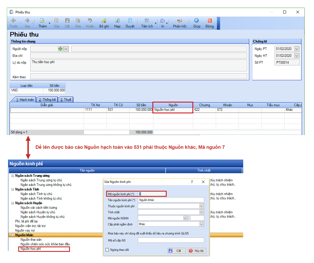Click the Số PT number field
The height and width of the screenshot is (263, 314).
pos(287,63)
